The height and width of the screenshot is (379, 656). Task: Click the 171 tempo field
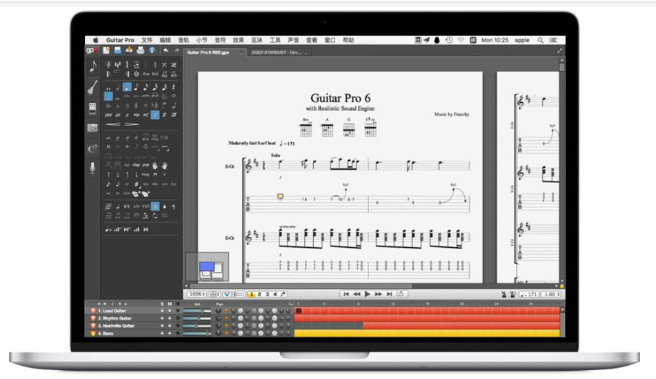pos(529,294)
